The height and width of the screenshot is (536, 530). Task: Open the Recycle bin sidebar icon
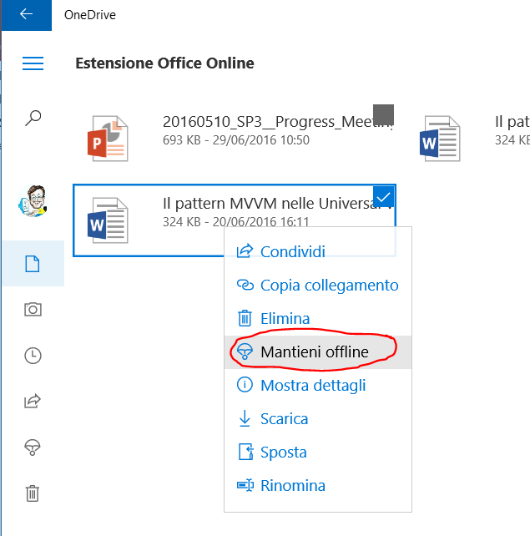33,493
